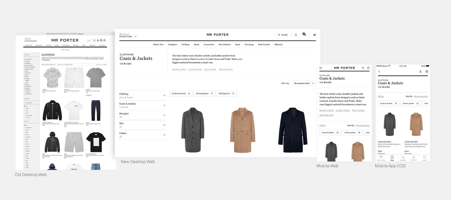Remove Denim jackets chip in Mobile Web
451x200 pixels.
click(359, 132)
